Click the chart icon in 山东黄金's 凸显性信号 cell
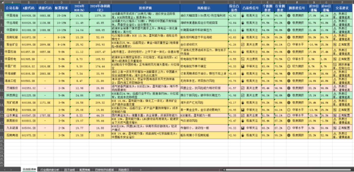 [x=243, y=115]
